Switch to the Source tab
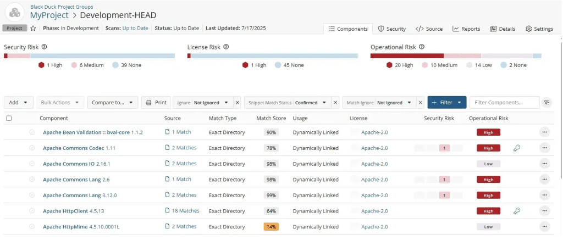 click(x=429, y=29)
